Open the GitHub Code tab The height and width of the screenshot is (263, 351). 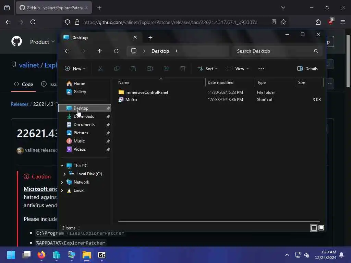pyautogui.click(x=23, y=84)
